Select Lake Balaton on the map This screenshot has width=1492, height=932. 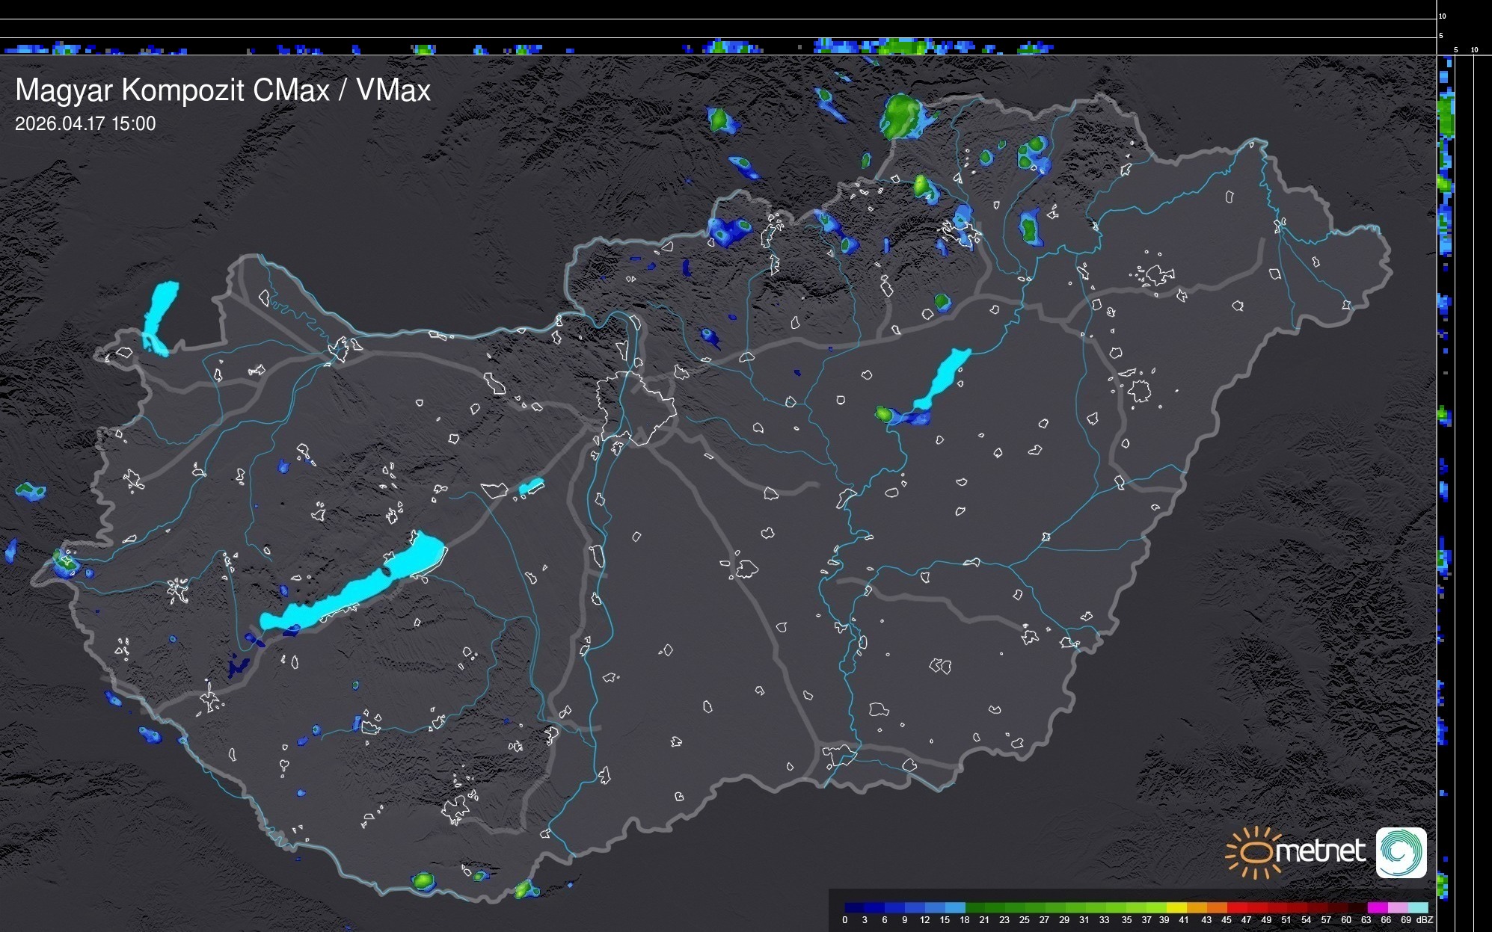tap(355, 590)
